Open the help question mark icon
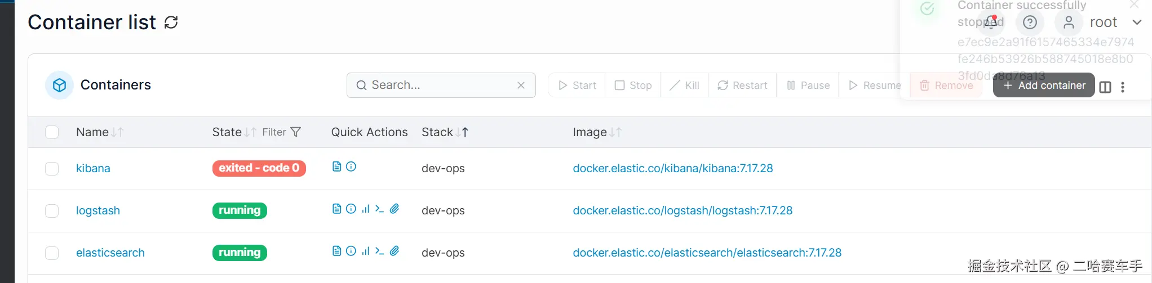 (1030, 23)
